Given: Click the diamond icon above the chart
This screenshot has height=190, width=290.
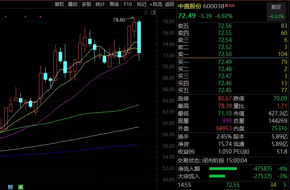Looking at the screenshot, I should pos(146,13).
